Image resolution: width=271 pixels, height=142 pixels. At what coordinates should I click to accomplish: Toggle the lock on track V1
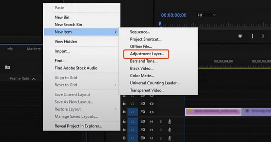click(124, 112)
